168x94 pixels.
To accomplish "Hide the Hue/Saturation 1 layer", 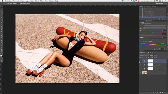I will (x=140, y=61).
